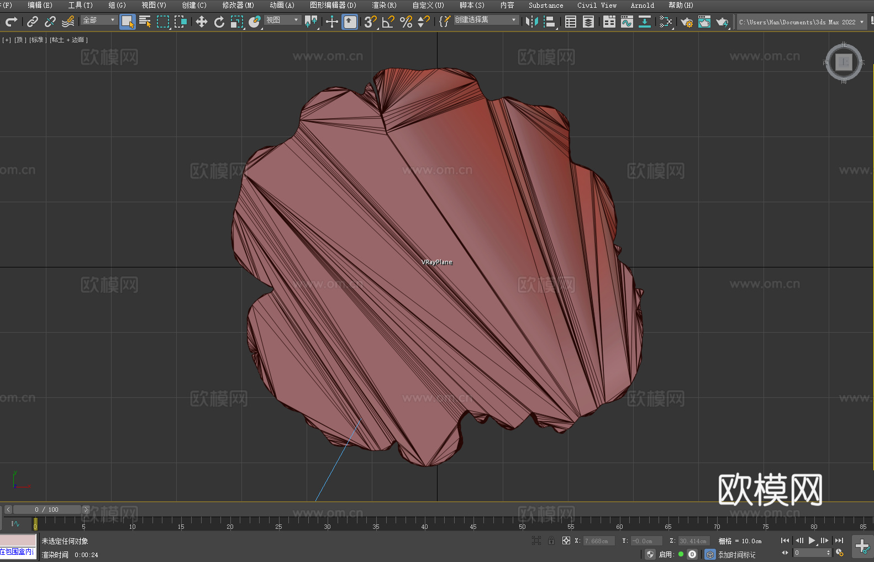The width and height of the screenshot is (874, 562).
Task: Open the project path dropdown
Action: click(801, 22)
